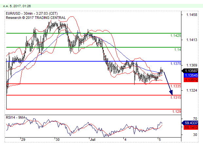Click the 1.1324 price axis value
Viewport: 203px width, 147px height.
pyautogui.click(x=192, y=90)
